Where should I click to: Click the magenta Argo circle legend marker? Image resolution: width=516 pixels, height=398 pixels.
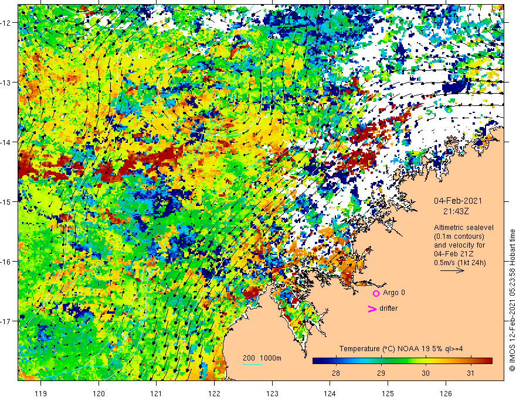(x=376, y=293)
